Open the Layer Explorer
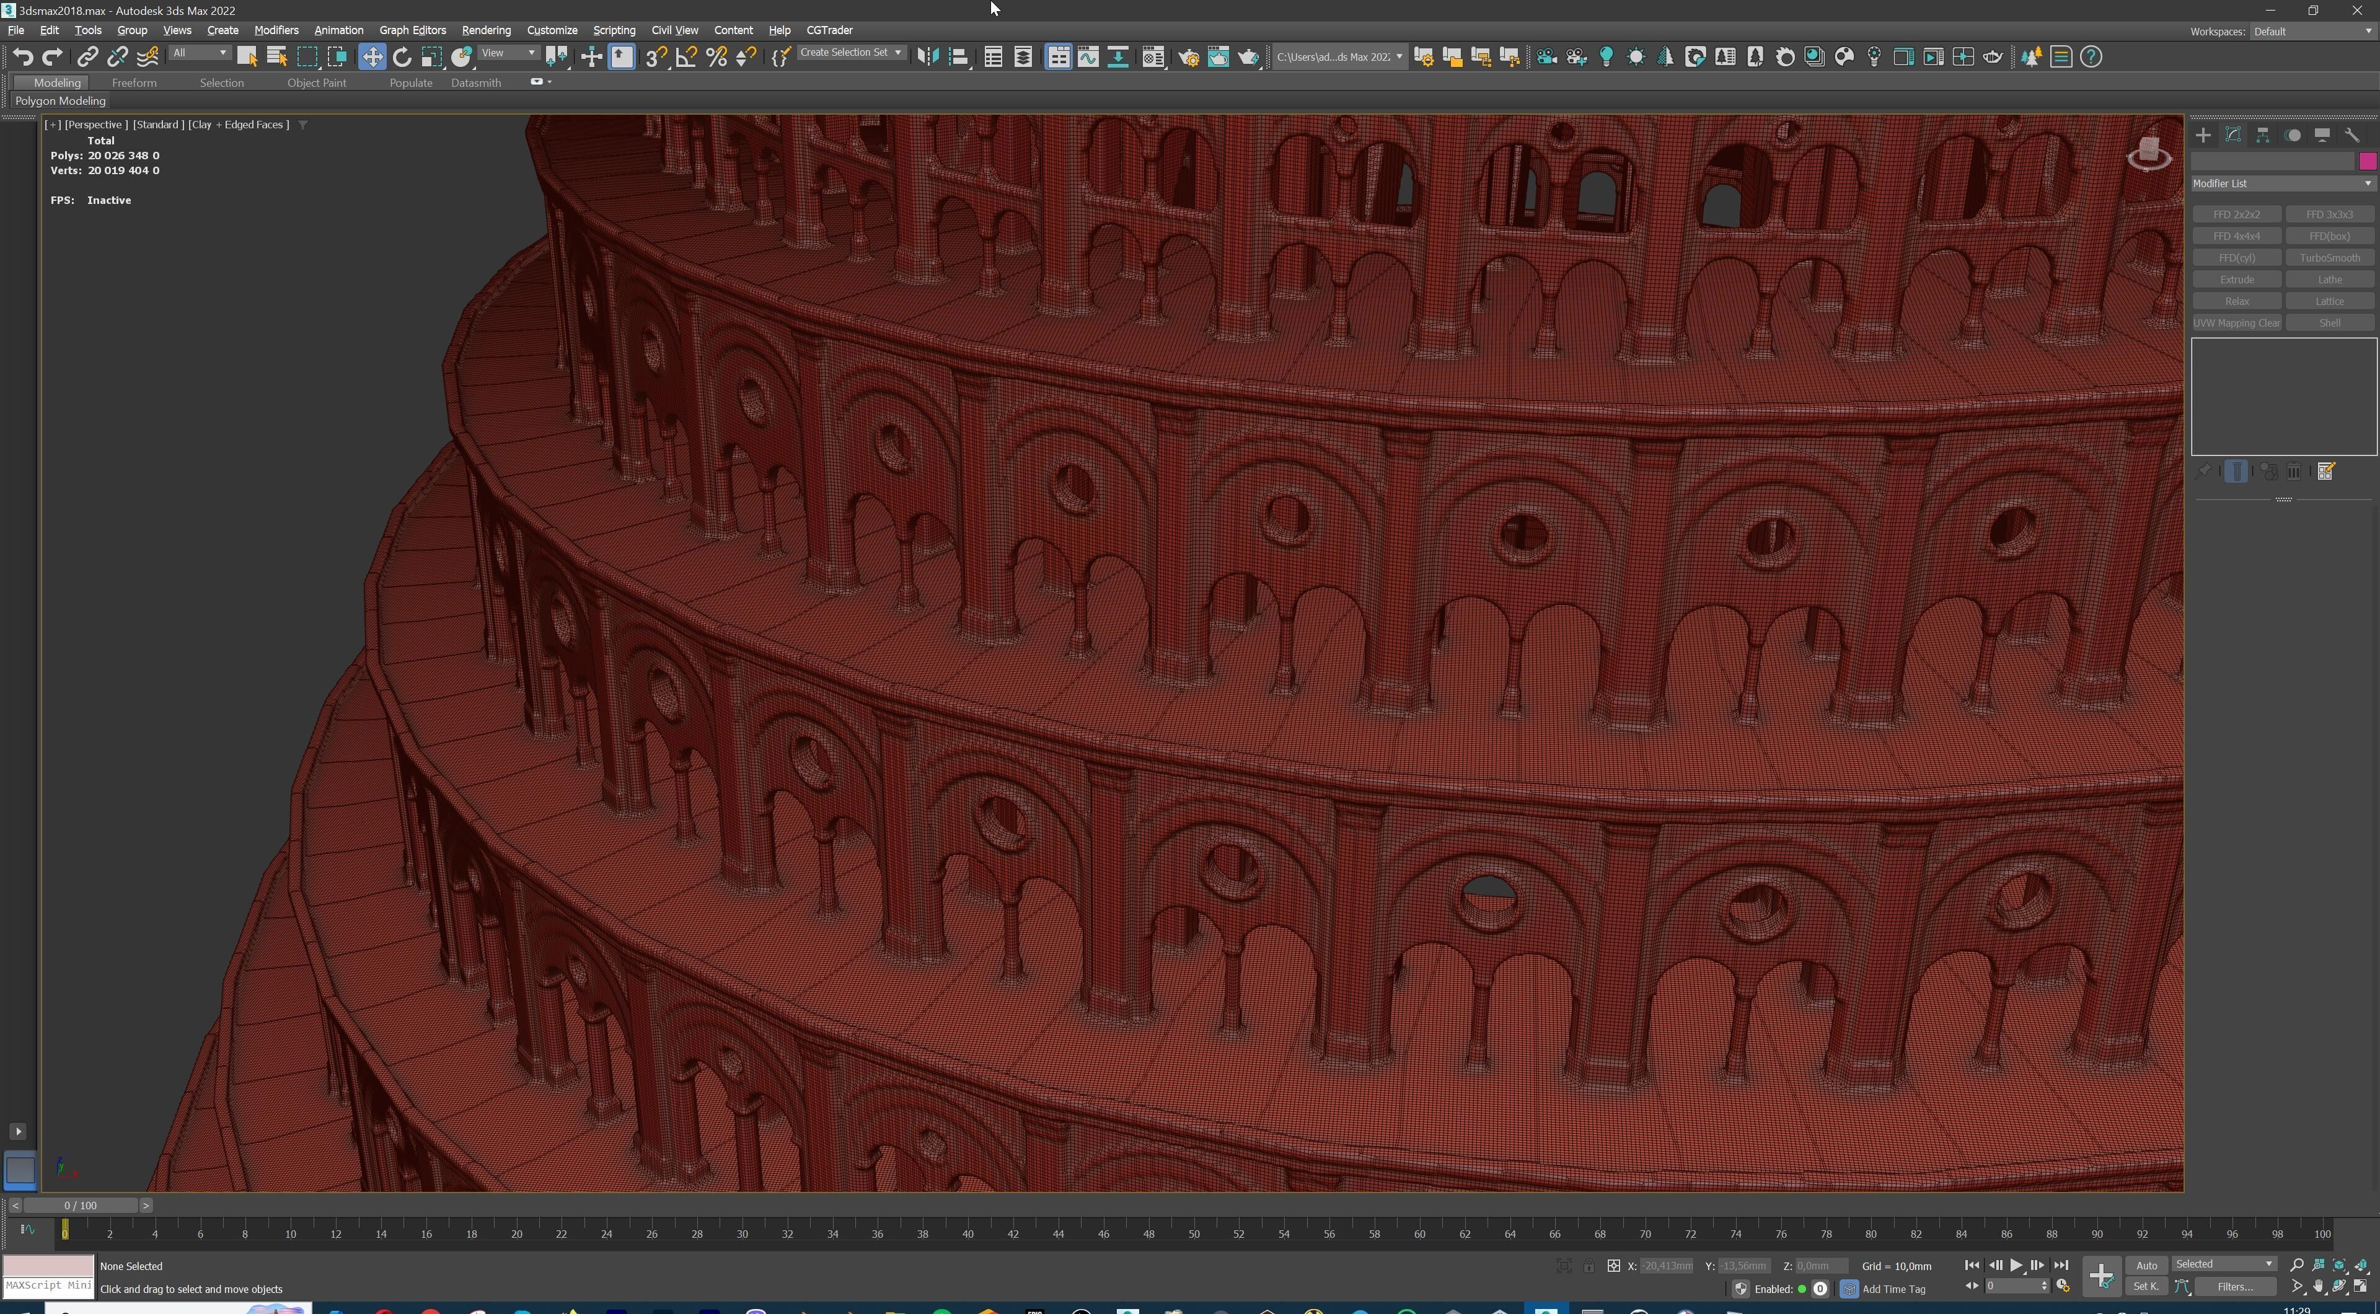 coord(1023,57)
